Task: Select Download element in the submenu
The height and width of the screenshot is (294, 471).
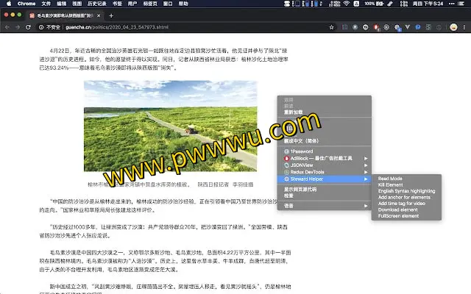Action: [x=398, y=209]
